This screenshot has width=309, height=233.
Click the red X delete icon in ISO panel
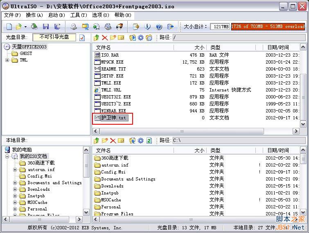105,37
